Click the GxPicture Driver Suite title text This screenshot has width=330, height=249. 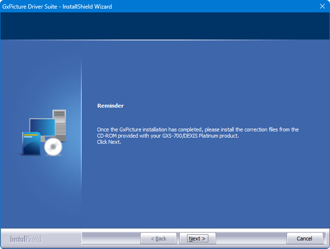57,6
